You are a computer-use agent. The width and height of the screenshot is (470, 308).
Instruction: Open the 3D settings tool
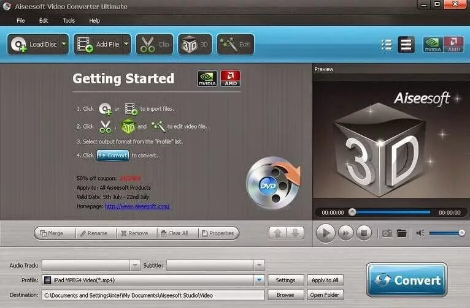[x=195, y=44]
